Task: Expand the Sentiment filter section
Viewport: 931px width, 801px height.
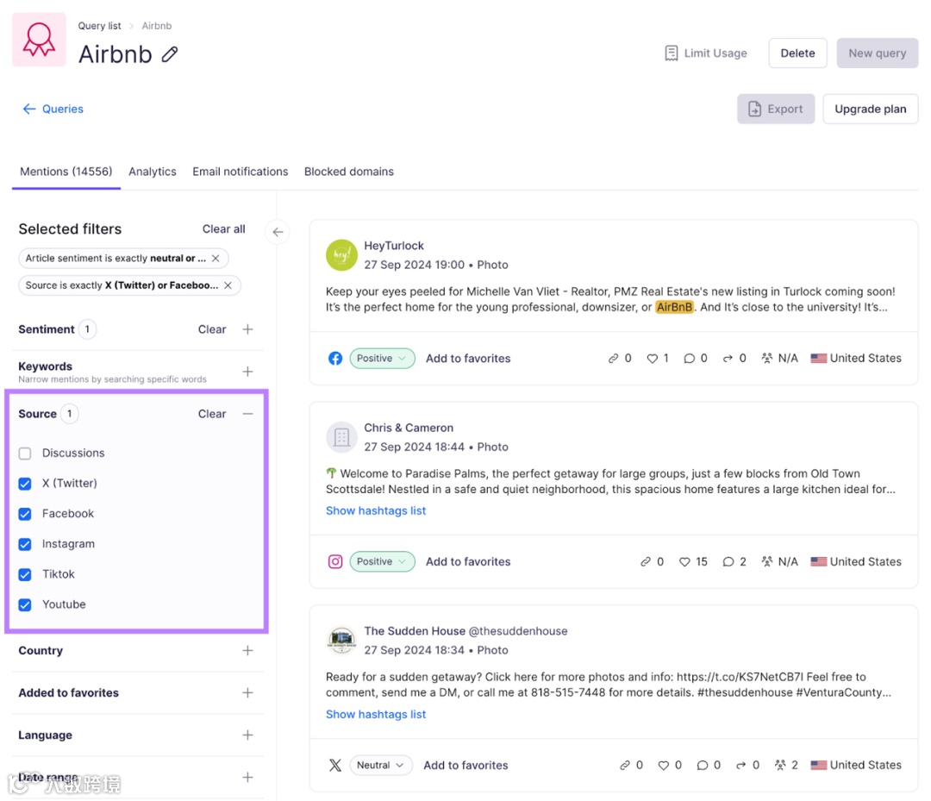Action: 247,329
